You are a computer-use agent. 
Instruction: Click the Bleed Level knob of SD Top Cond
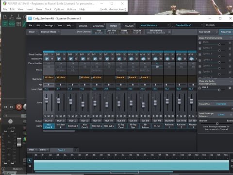[119, 59]
